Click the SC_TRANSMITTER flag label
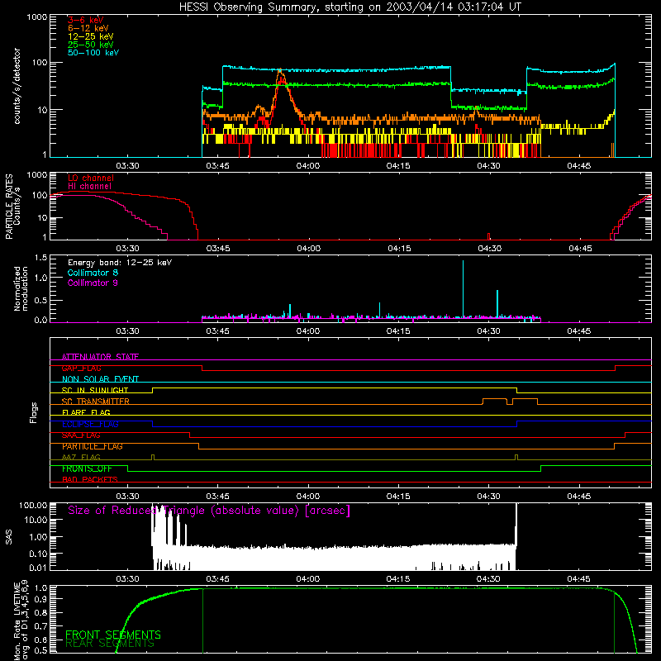The image size is (661, 661). tap(96, 402)
